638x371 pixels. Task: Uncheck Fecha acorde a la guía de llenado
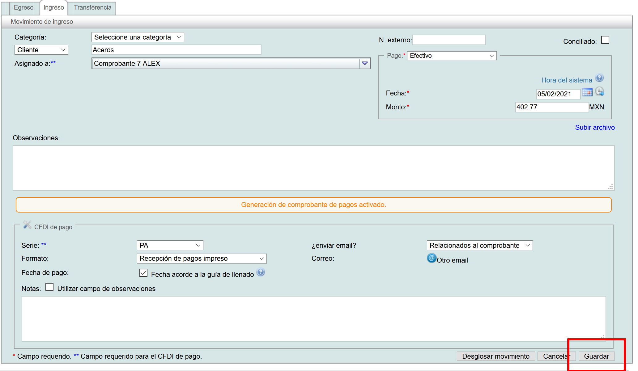[x=143, y=273]
